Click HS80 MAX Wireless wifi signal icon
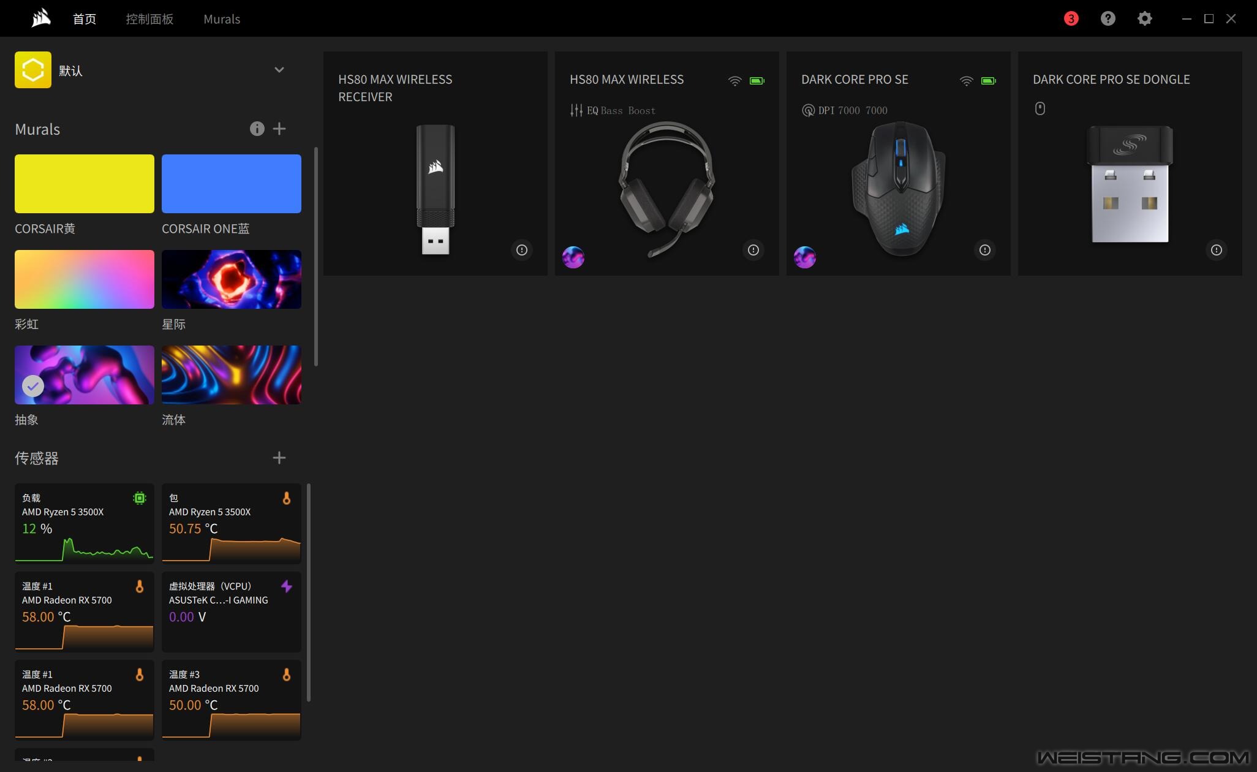Screen dimensions: 1257x772 tap(734, 80)
